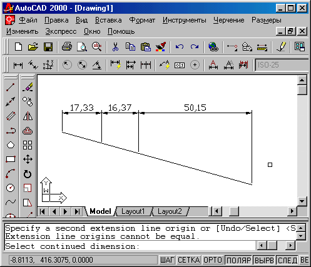Switch to the Layout1 tab
This screenshot has width=311, height=267.
[x=133, y=211]
